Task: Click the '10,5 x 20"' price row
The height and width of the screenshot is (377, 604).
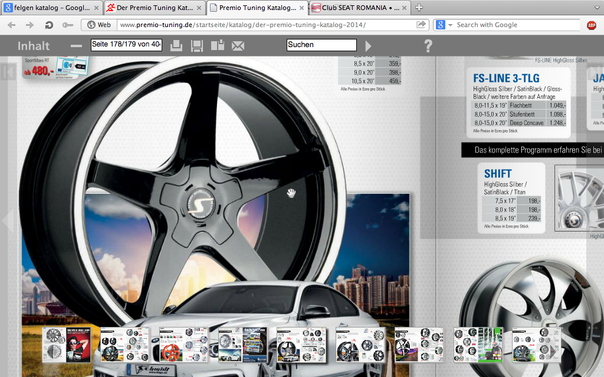Action: click(x=370, y=81)
